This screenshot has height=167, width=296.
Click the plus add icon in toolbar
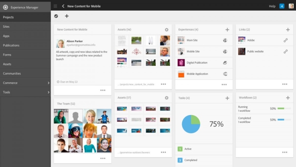click(67, 16)
